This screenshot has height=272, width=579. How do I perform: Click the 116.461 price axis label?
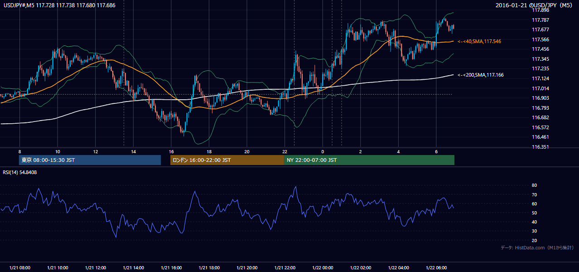tap(540, 137)
